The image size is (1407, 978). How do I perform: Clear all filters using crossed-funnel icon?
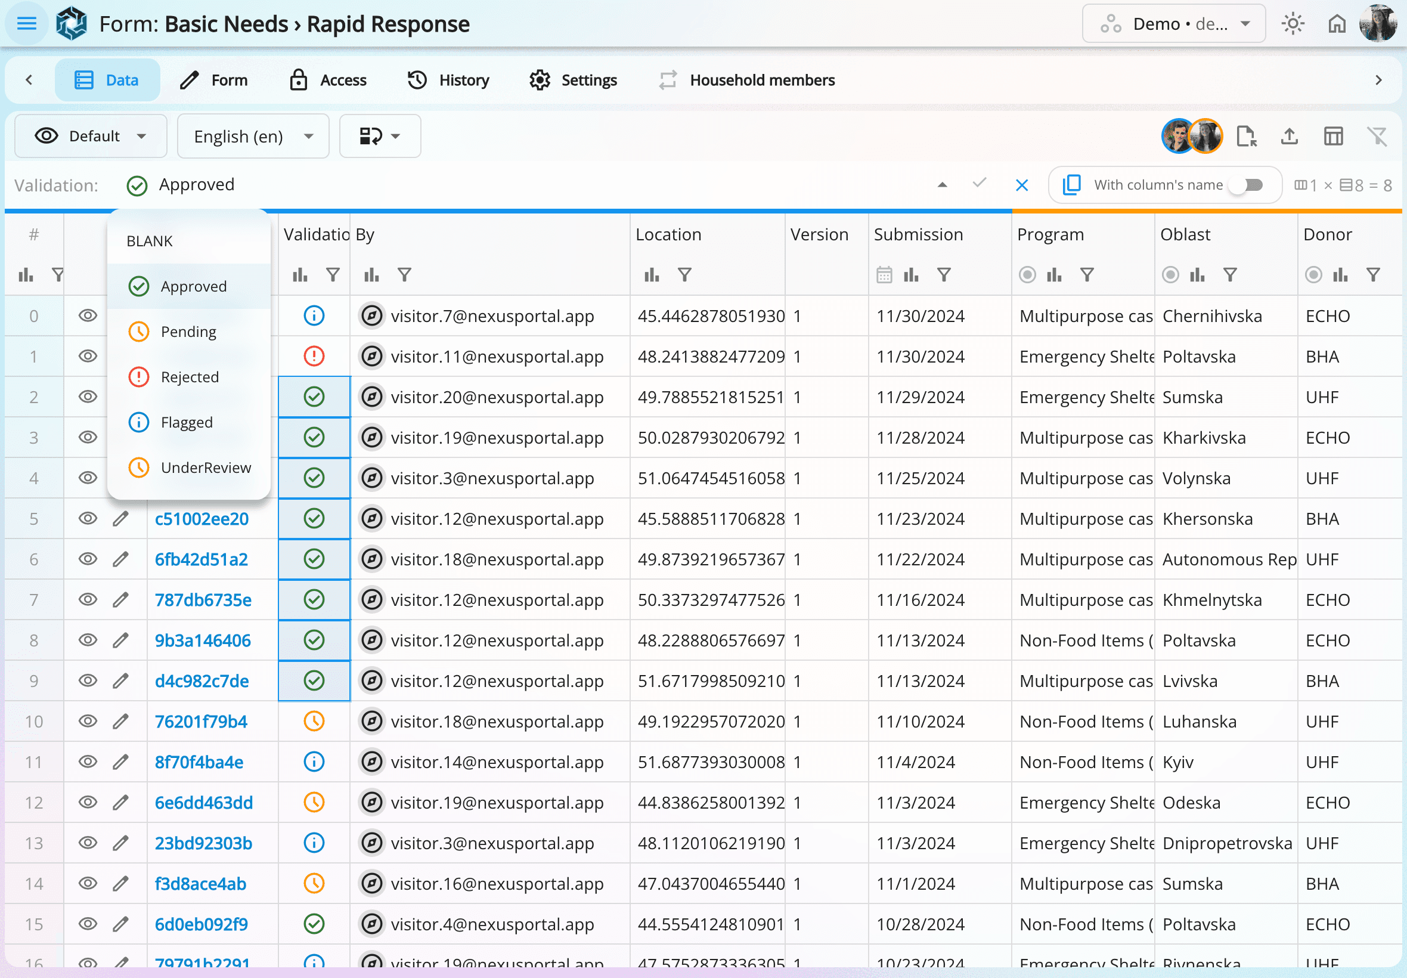(1378, 136)
